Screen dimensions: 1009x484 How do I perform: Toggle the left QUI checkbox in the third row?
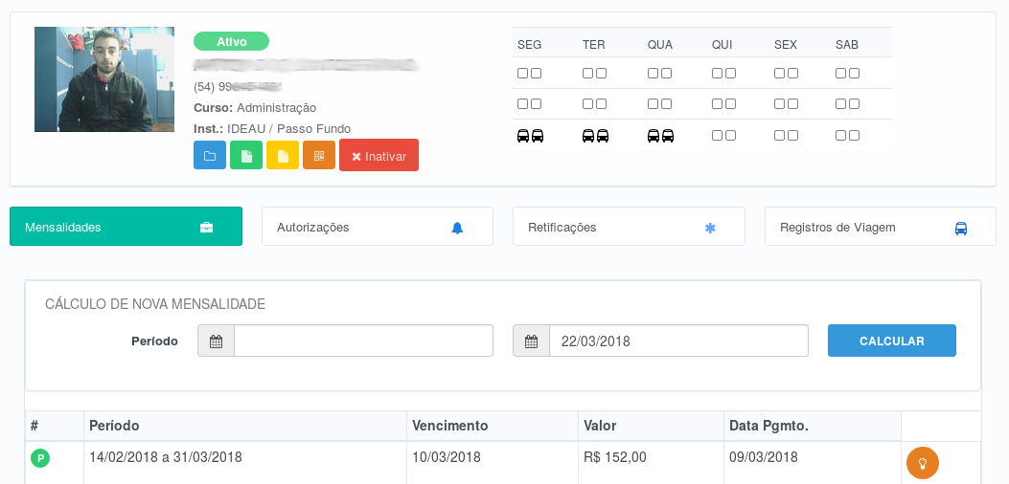click(718, 136)
